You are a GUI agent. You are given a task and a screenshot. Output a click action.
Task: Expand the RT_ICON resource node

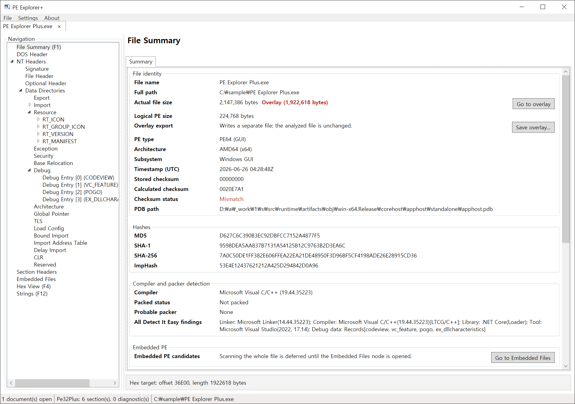tap(38, 119)
